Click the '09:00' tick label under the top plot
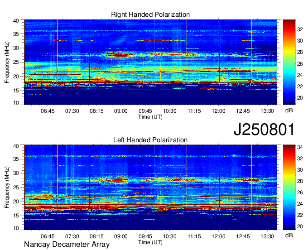 tap(121, 111)
